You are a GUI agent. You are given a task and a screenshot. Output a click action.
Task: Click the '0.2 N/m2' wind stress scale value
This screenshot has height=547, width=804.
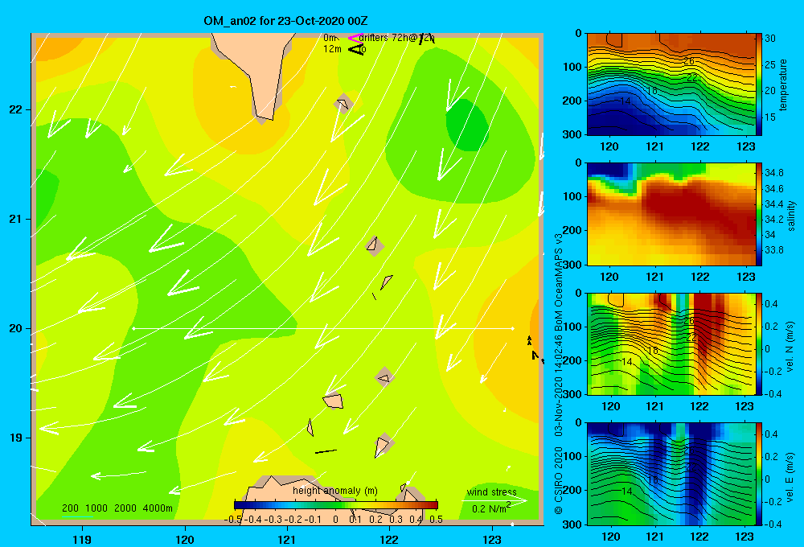[x=490, y=508]
